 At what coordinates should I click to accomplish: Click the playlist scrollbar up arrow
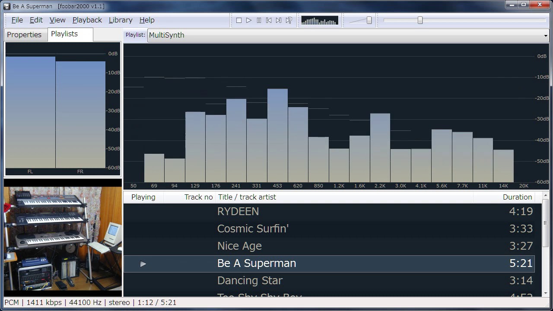[545, 196]
